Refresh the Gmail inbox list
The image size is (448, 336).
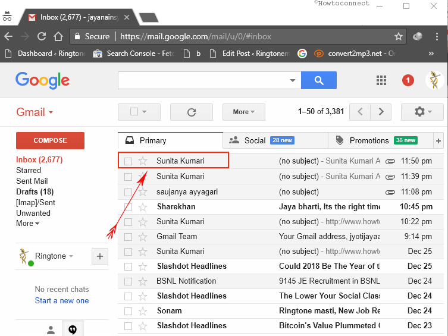192,112
